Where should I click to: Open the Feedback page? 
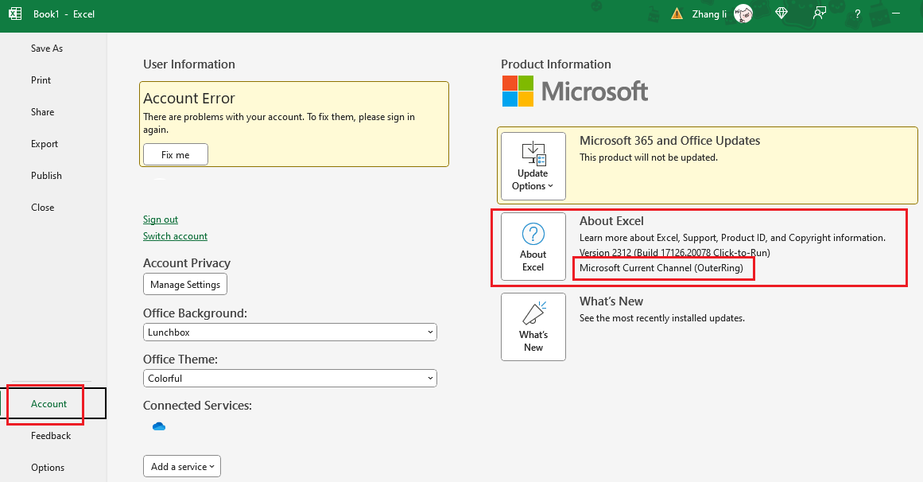51,435
